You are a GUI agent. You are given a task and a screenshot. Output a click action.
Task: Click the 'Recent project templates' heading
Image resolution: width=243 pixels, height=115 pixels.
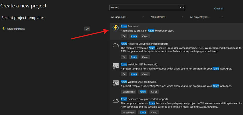23,18
